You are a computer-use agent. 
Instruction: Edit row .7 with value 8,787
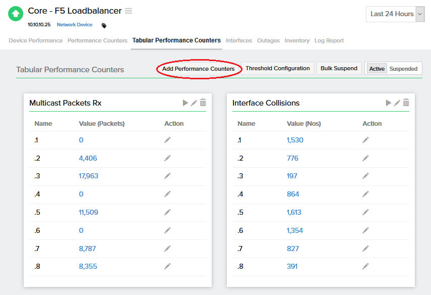(167, 249)
